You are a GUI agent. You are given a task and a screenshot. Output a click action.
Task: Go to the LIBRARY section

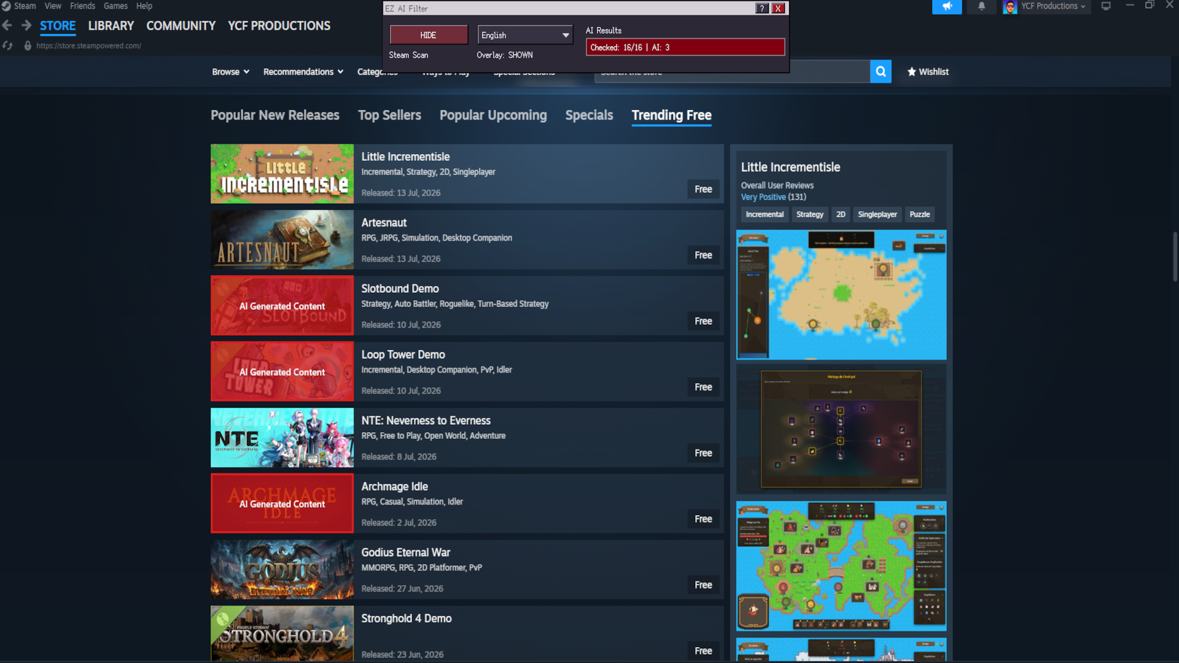(x=111, y=26)
